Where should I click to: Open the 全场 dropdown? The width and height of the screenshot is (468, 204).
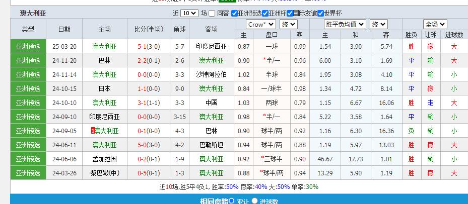tap(434, 24)
